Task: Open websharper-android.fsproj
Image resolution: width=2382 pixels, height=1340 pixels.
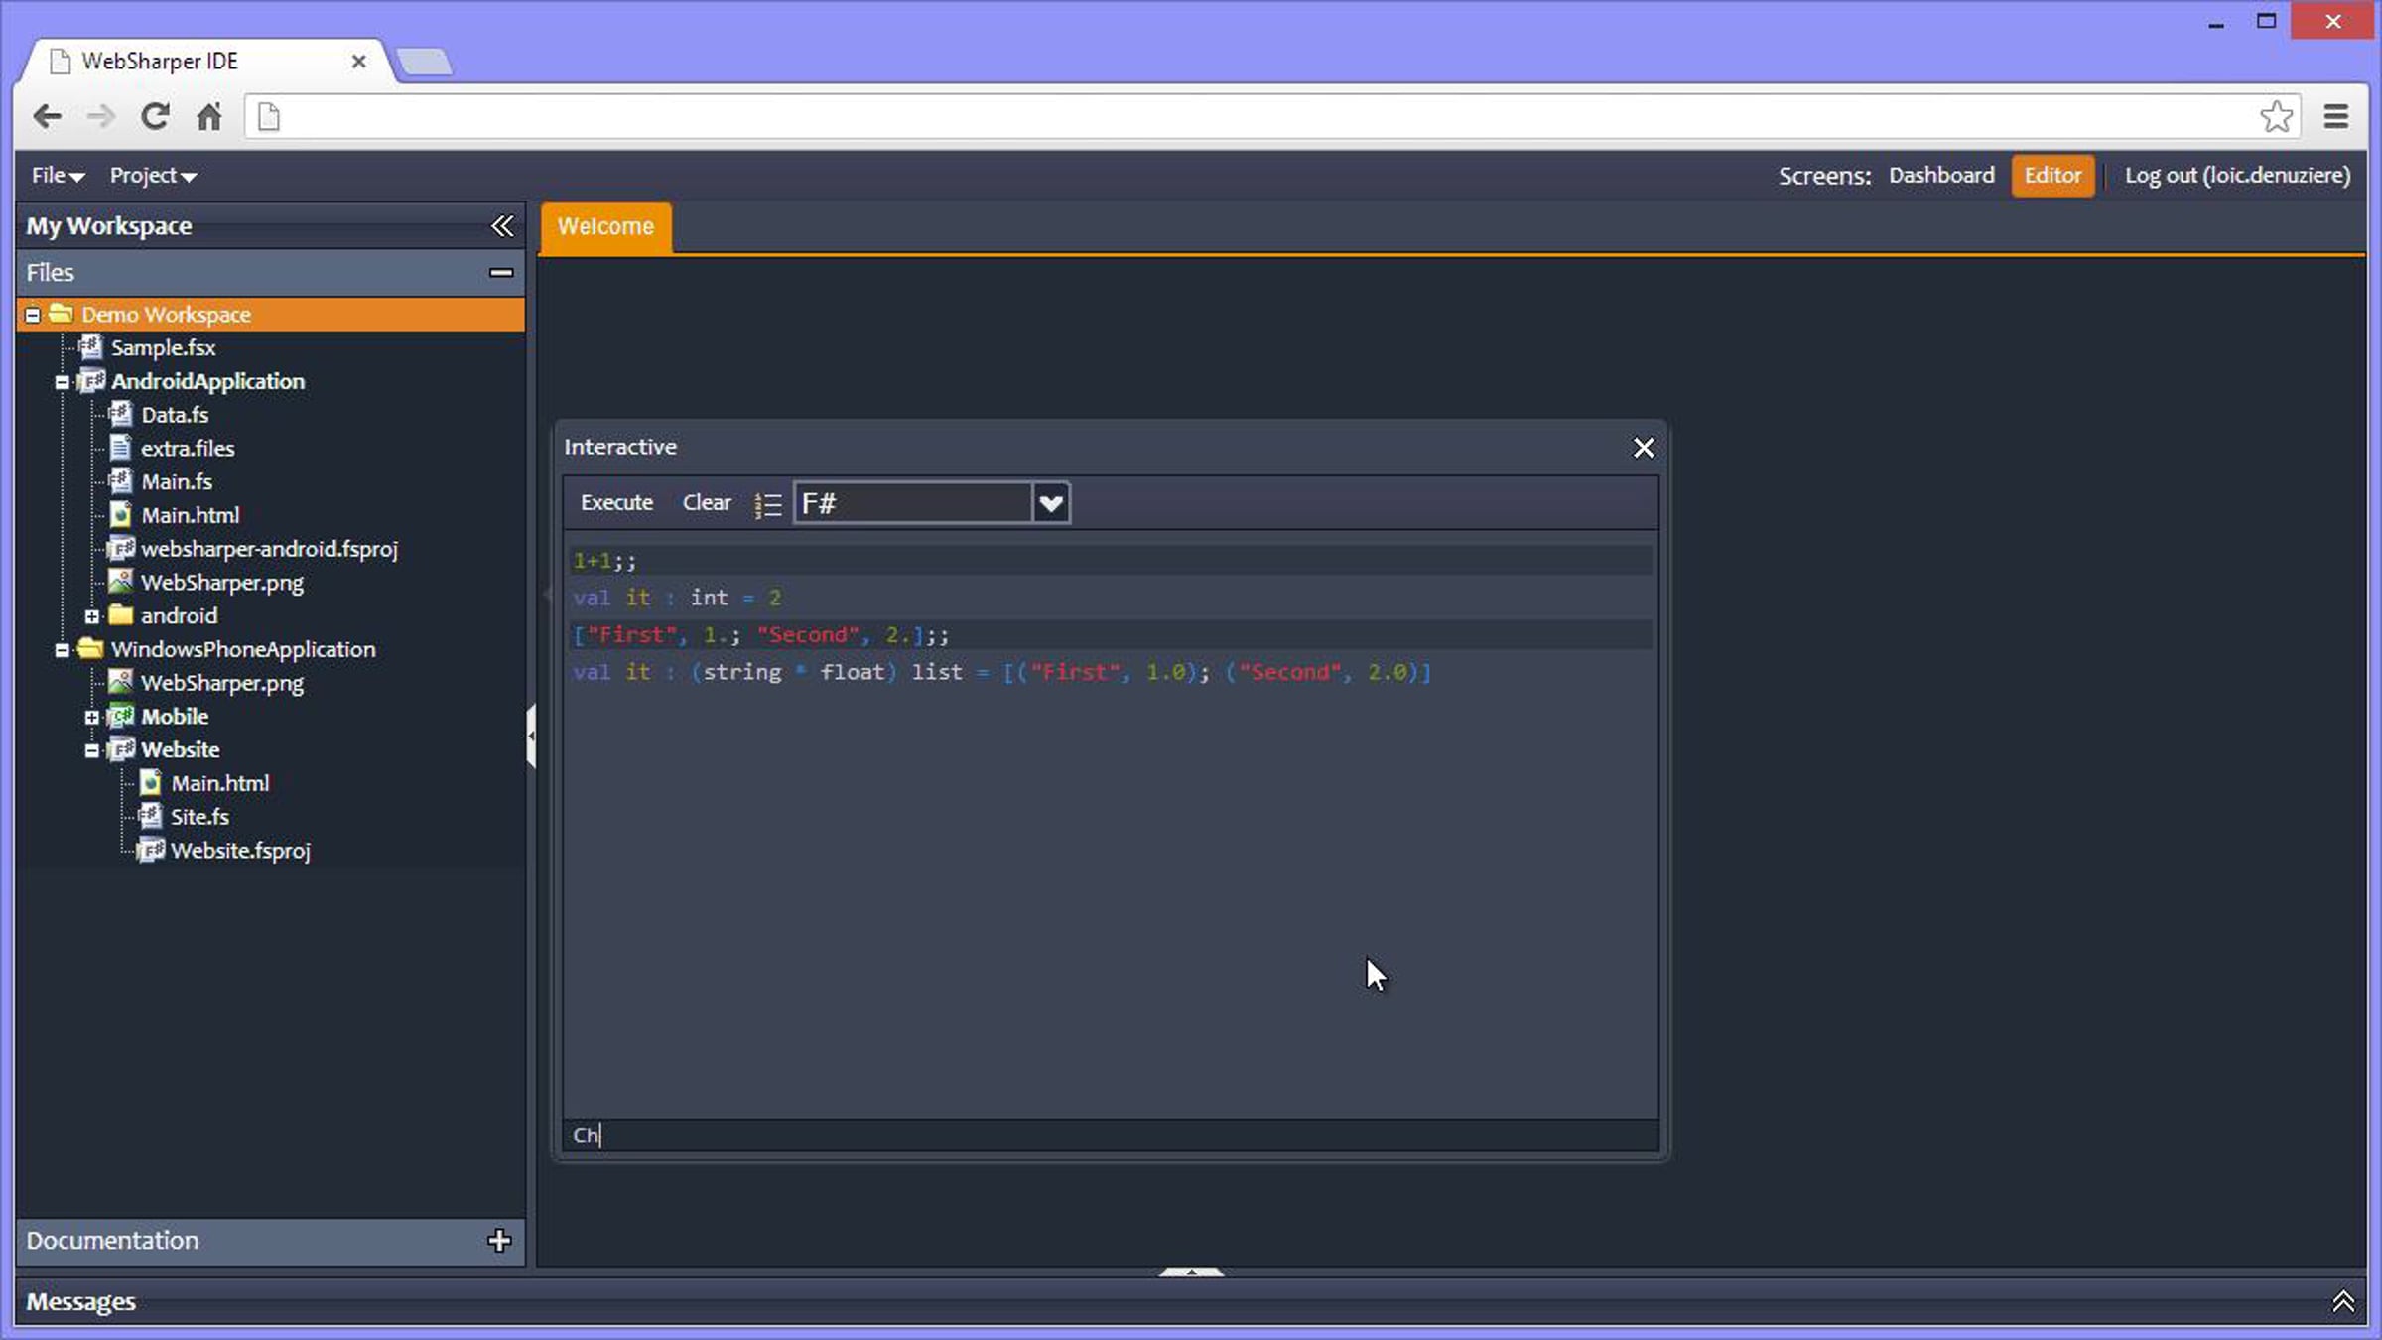Action: (269, 549)
